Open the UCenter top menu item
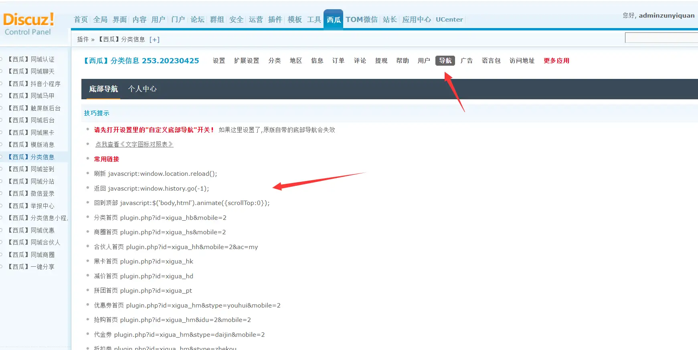 pyautogui.click(x=449, y=20)
